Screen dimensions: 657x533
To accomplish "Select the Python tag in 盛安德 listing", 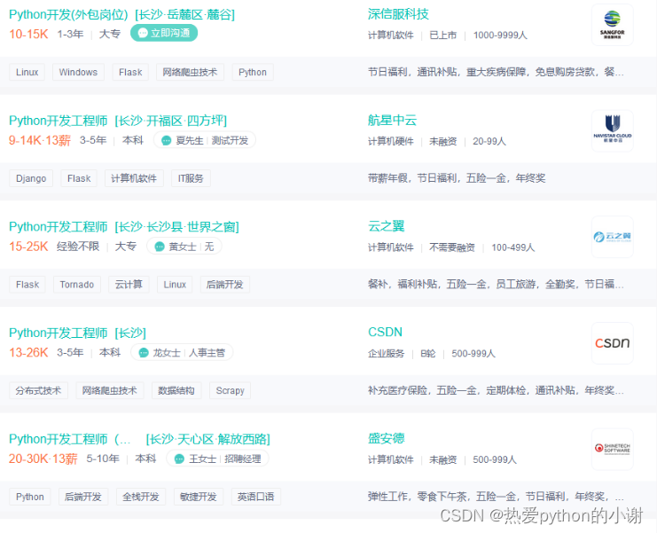I will point(30,497).
